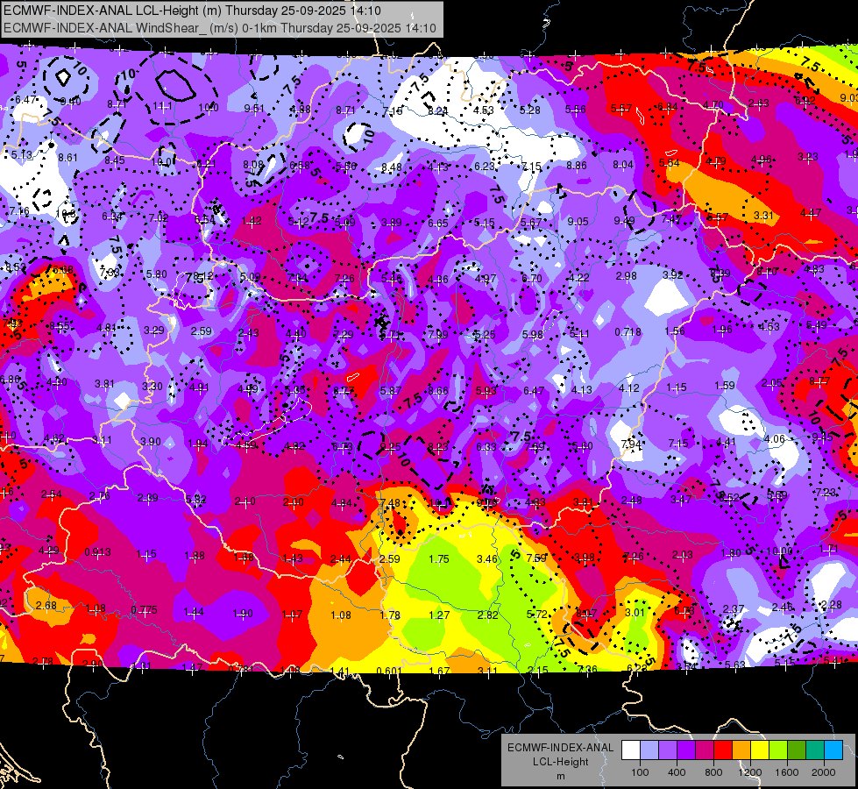The width and height of the screenshot is (858, 789).
Task: Click the shear value 2.68
Action: point(46,605)
